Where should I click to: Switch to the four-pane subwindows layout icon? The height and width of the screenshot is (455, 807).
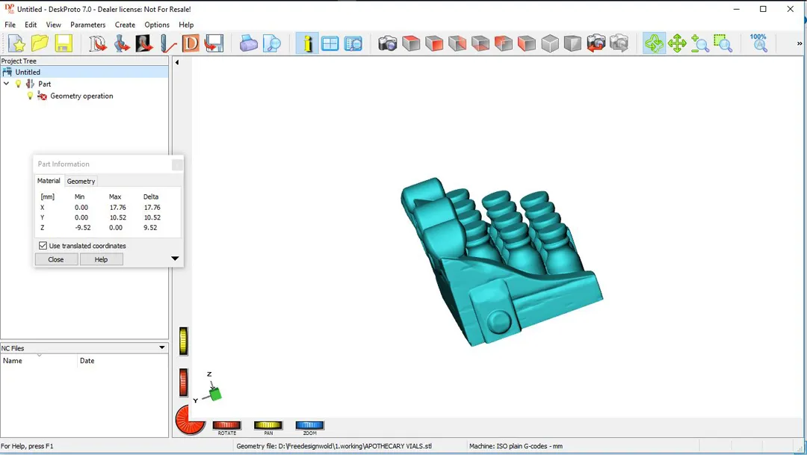(x=330, y=43)
